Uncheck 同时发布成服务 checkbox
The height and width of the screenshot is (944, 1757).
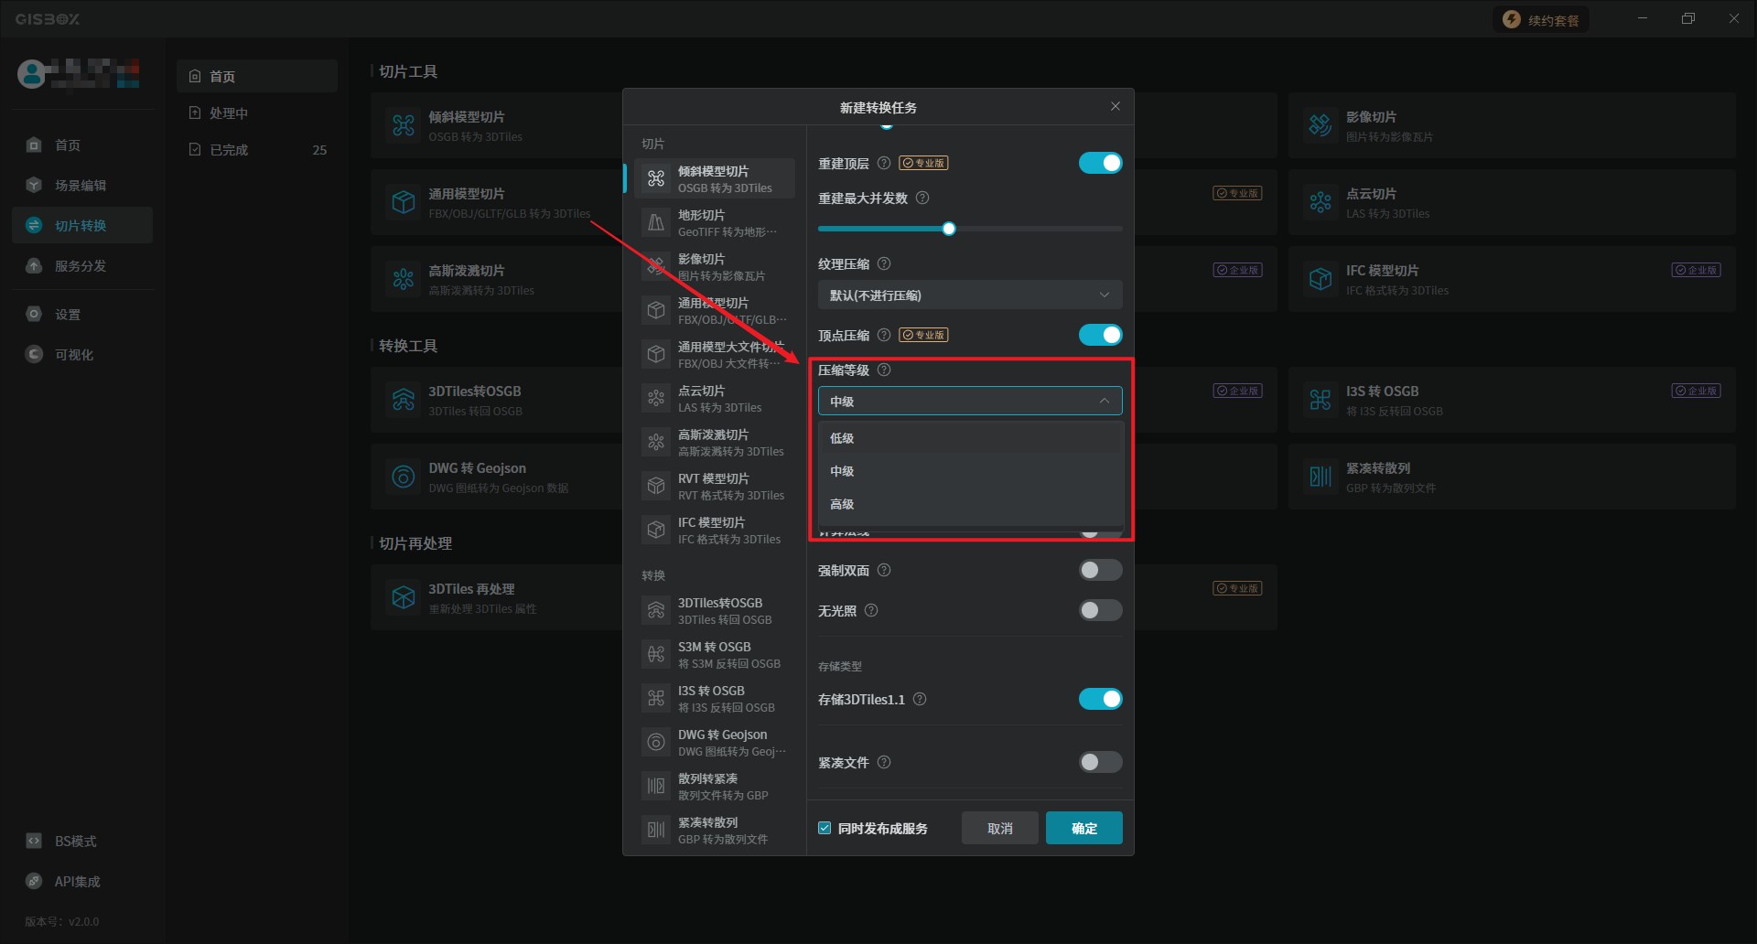pyautogui.click(x=825, y=828)
